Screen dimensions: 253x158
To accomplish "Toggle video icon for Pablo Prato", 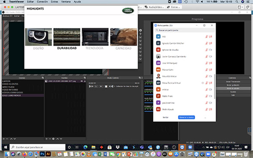I will point(210,96).
